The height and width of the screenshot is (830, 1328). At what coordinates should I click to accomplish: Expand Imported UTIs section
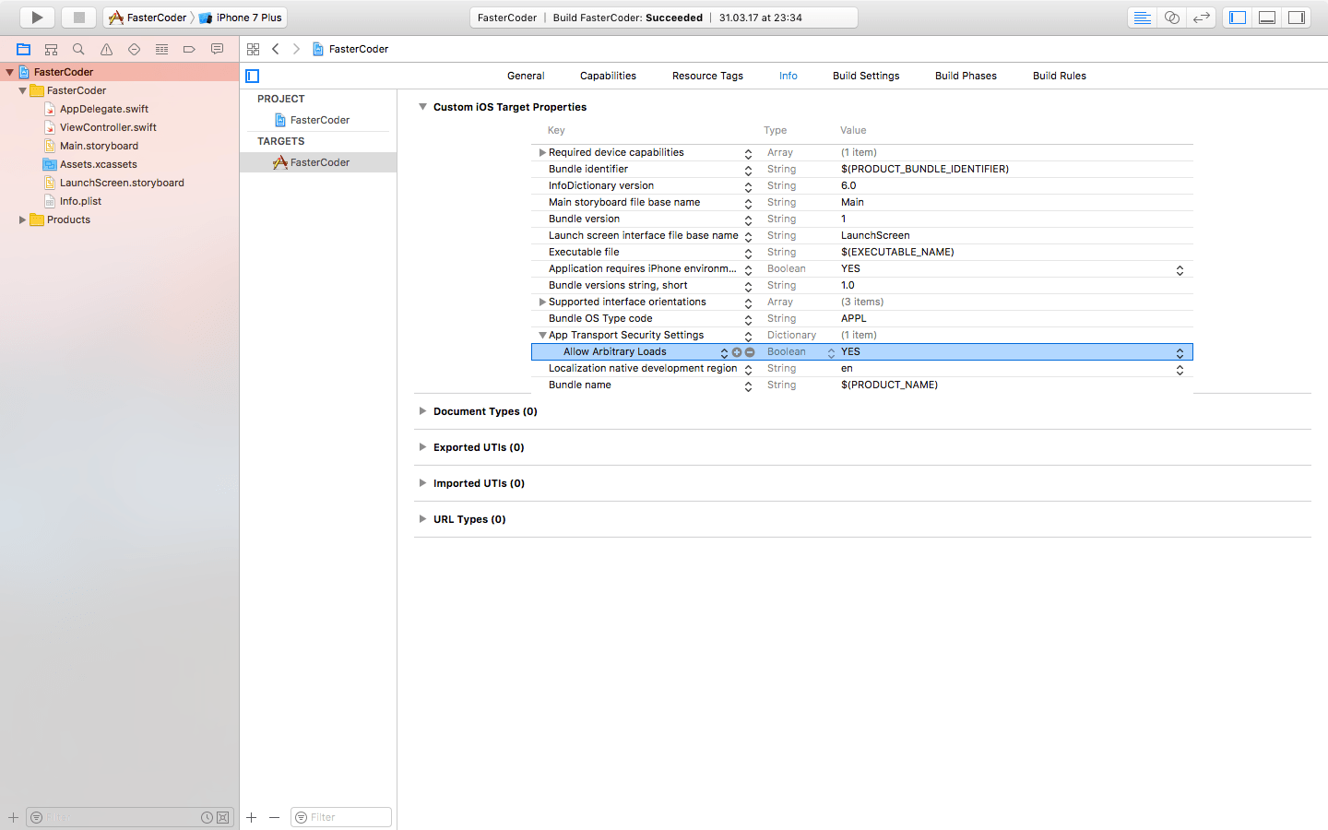pyautogui.click(x=422, y=483)
